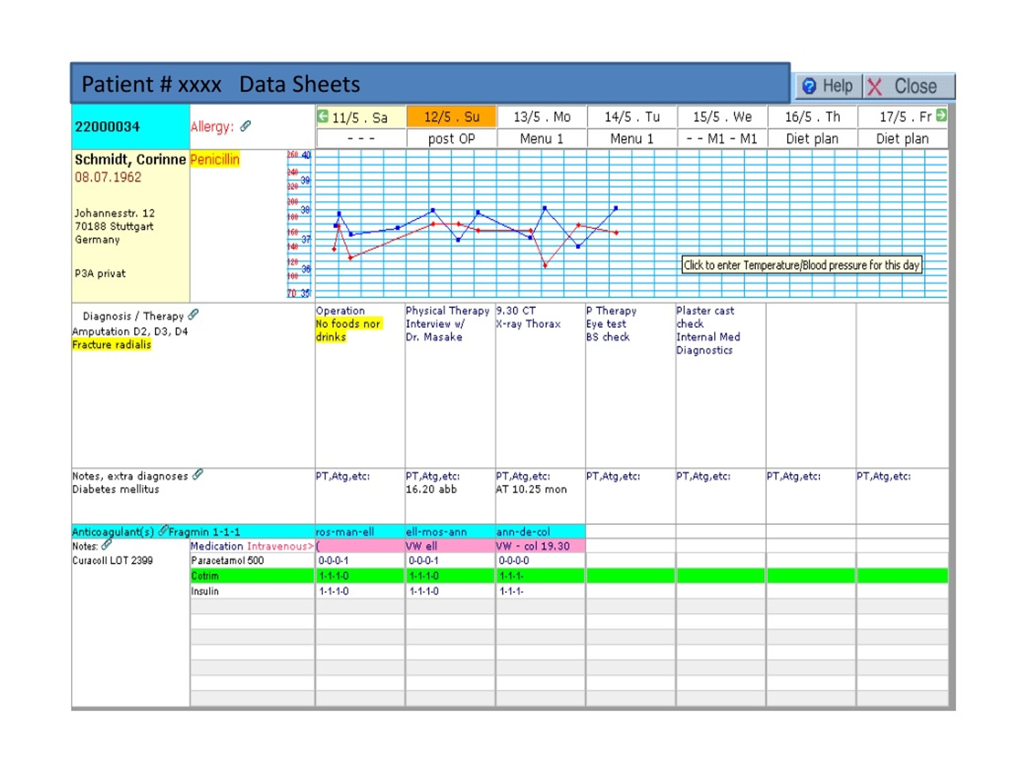Click the 'ell-mos-ann' anticoagulant cell
1010x757 pixels.
pos(450,531)
